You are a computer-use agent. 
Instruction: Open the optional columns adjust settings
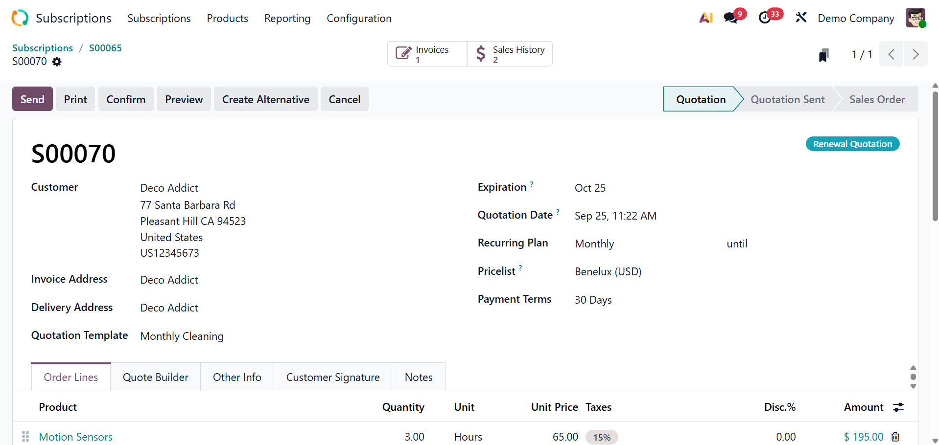tap(898, 407)
